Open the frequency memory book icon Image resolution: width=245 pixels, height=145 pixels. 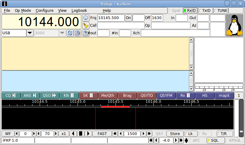point(78,33)
